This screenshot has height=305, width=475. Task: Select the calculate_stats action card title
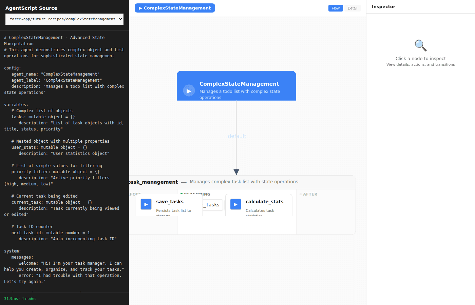click(264, 202)
